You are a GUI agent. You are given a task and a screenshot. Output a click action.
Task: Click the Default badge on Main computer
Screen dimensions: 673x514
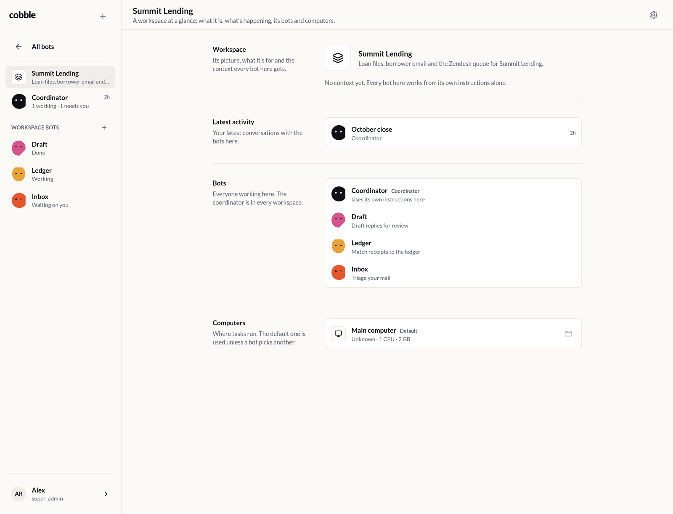coord(408,331)
